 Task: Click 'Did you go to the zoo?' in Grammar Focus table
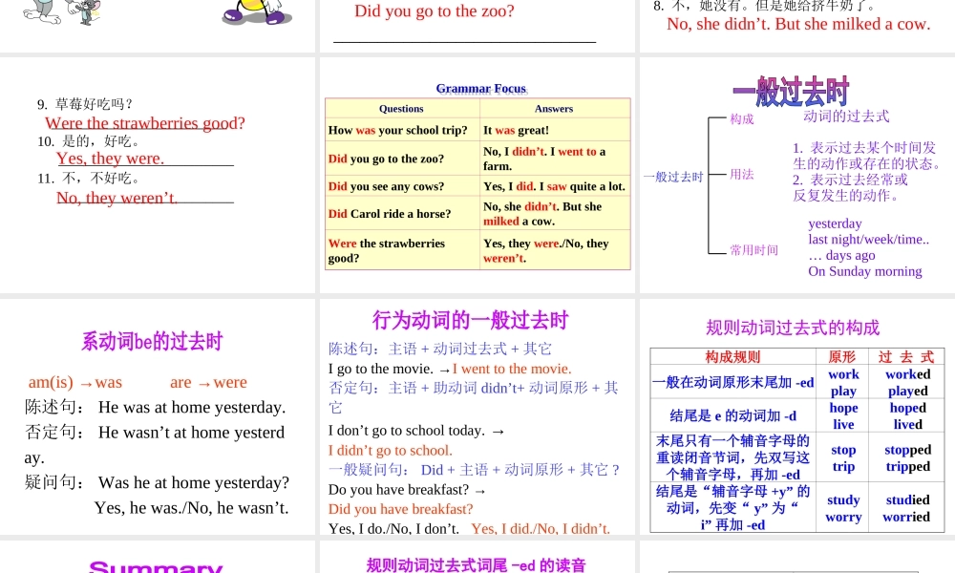pos(403,159)
